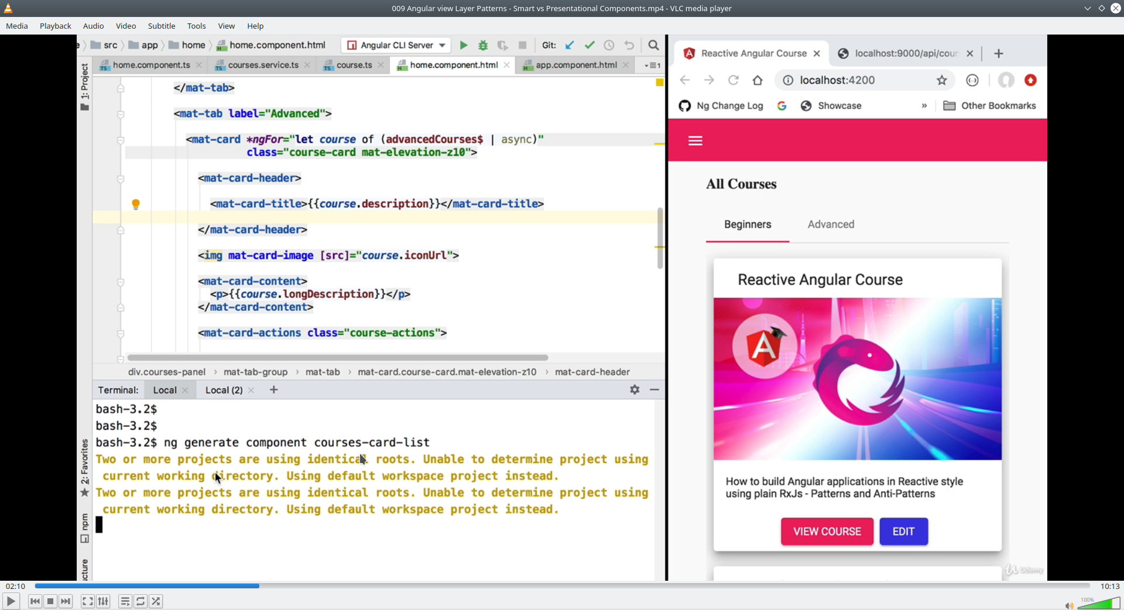1124x610 pixels.
Task: Toggle the VLC playlist view
Action: pyautogui.click(x=125, y=601)
